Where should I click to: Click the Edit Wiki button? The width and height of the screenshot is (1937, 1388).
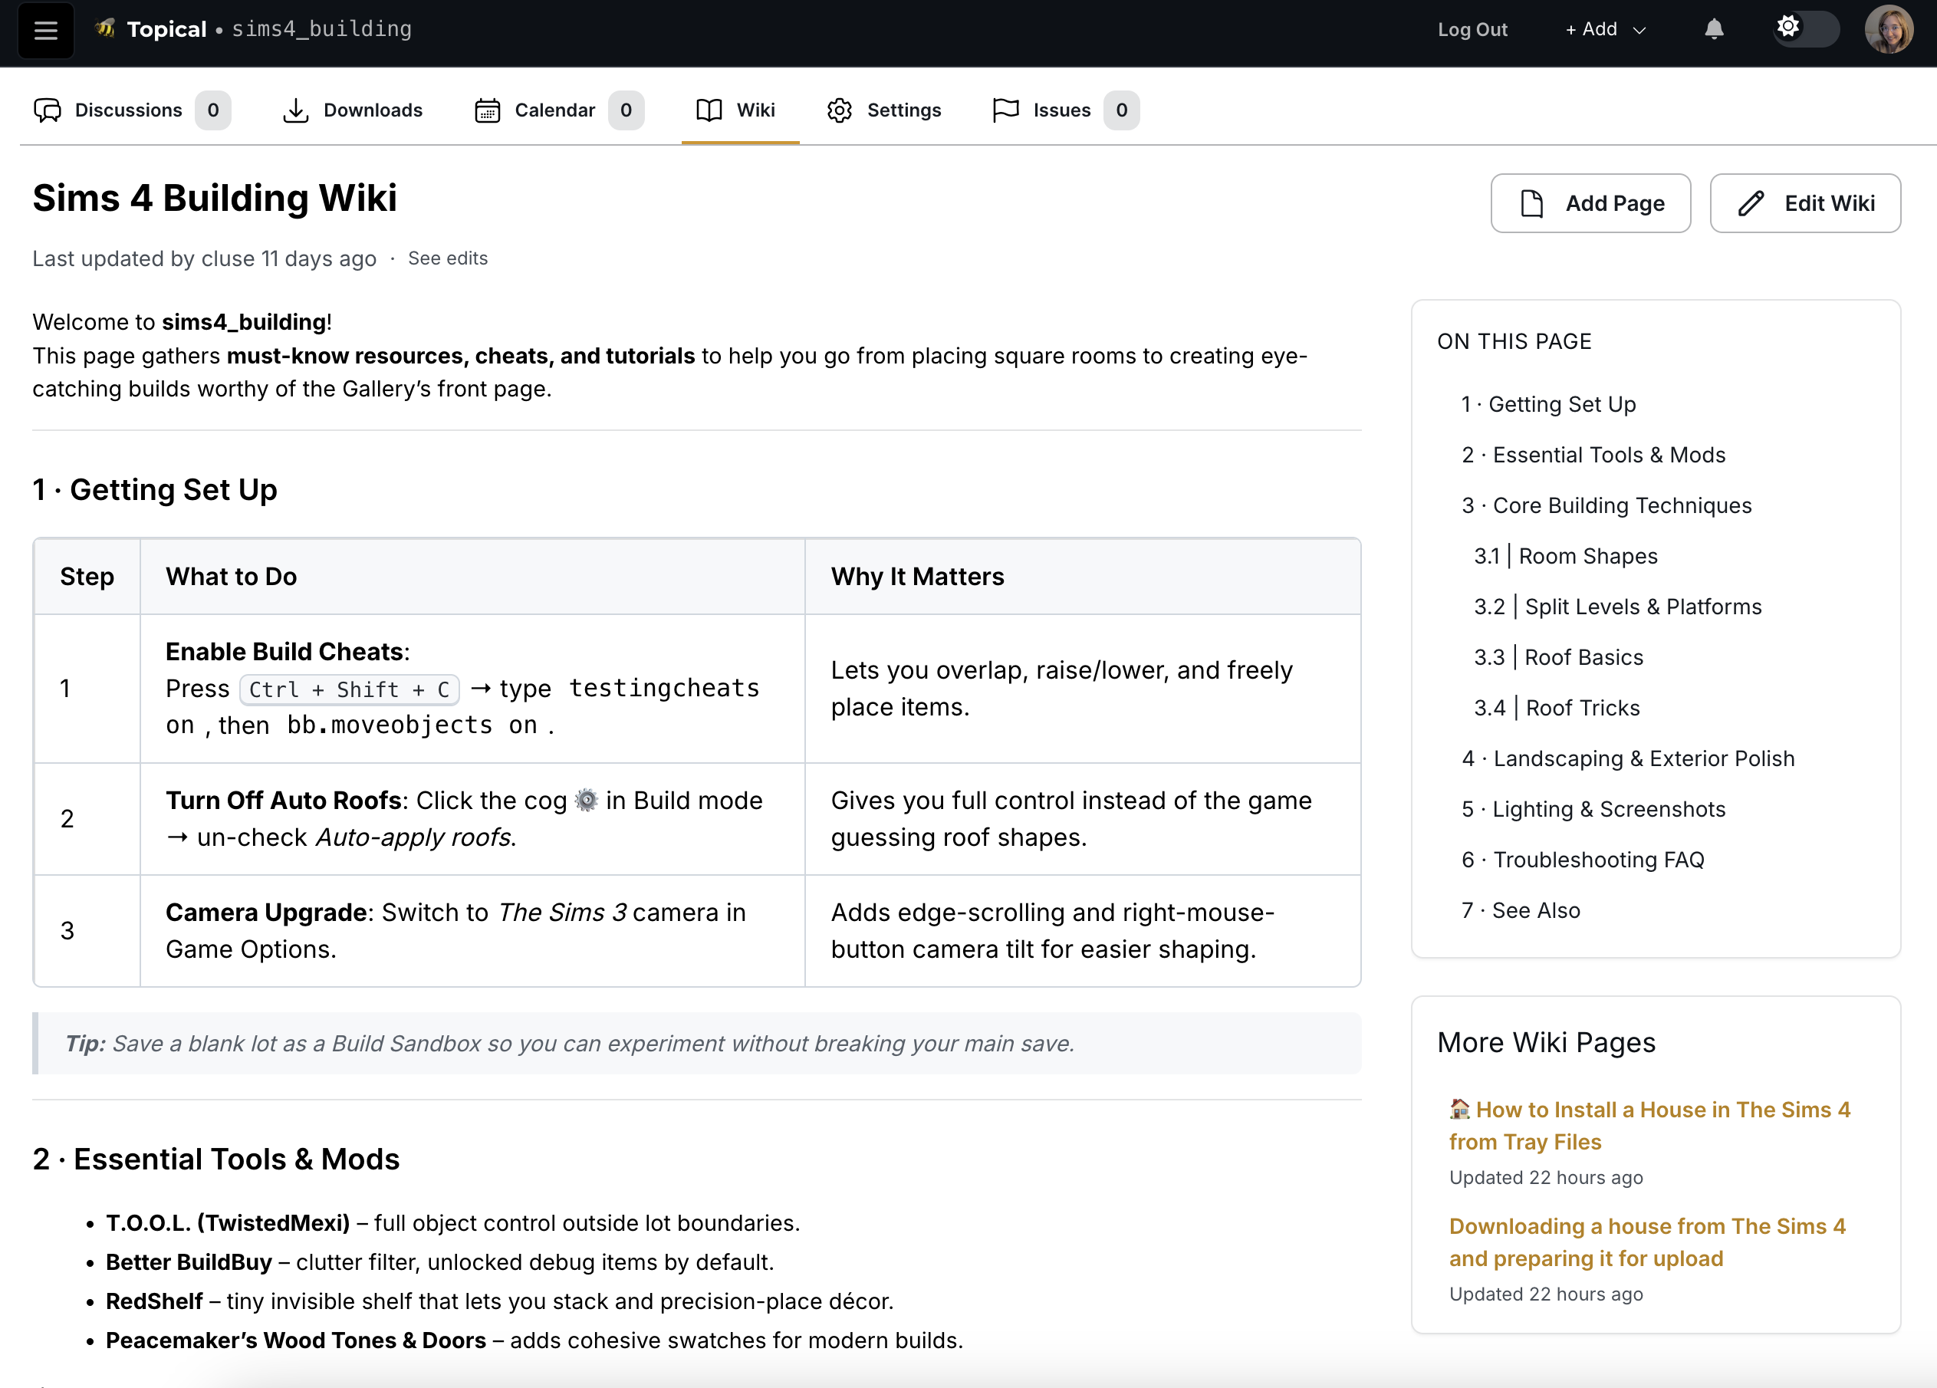tap(1804, 203)
